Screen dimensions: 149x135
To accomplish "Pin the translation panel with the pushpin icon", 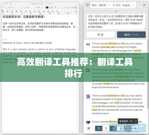I will (144, 5).
